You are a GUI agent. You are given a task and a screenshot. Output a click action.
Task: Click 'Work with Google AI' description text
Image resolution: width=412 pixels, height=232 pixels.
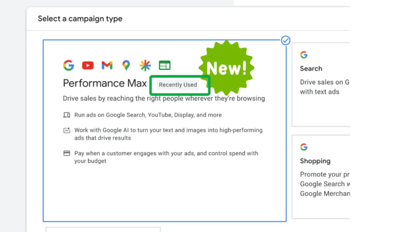click(168, 134)
